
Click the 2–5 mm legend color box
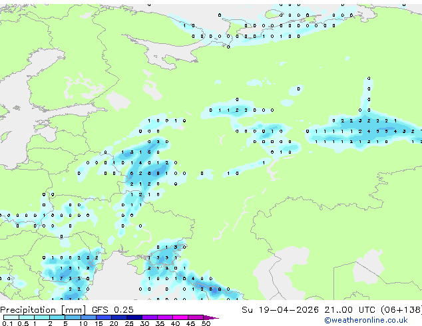[57, 317]
